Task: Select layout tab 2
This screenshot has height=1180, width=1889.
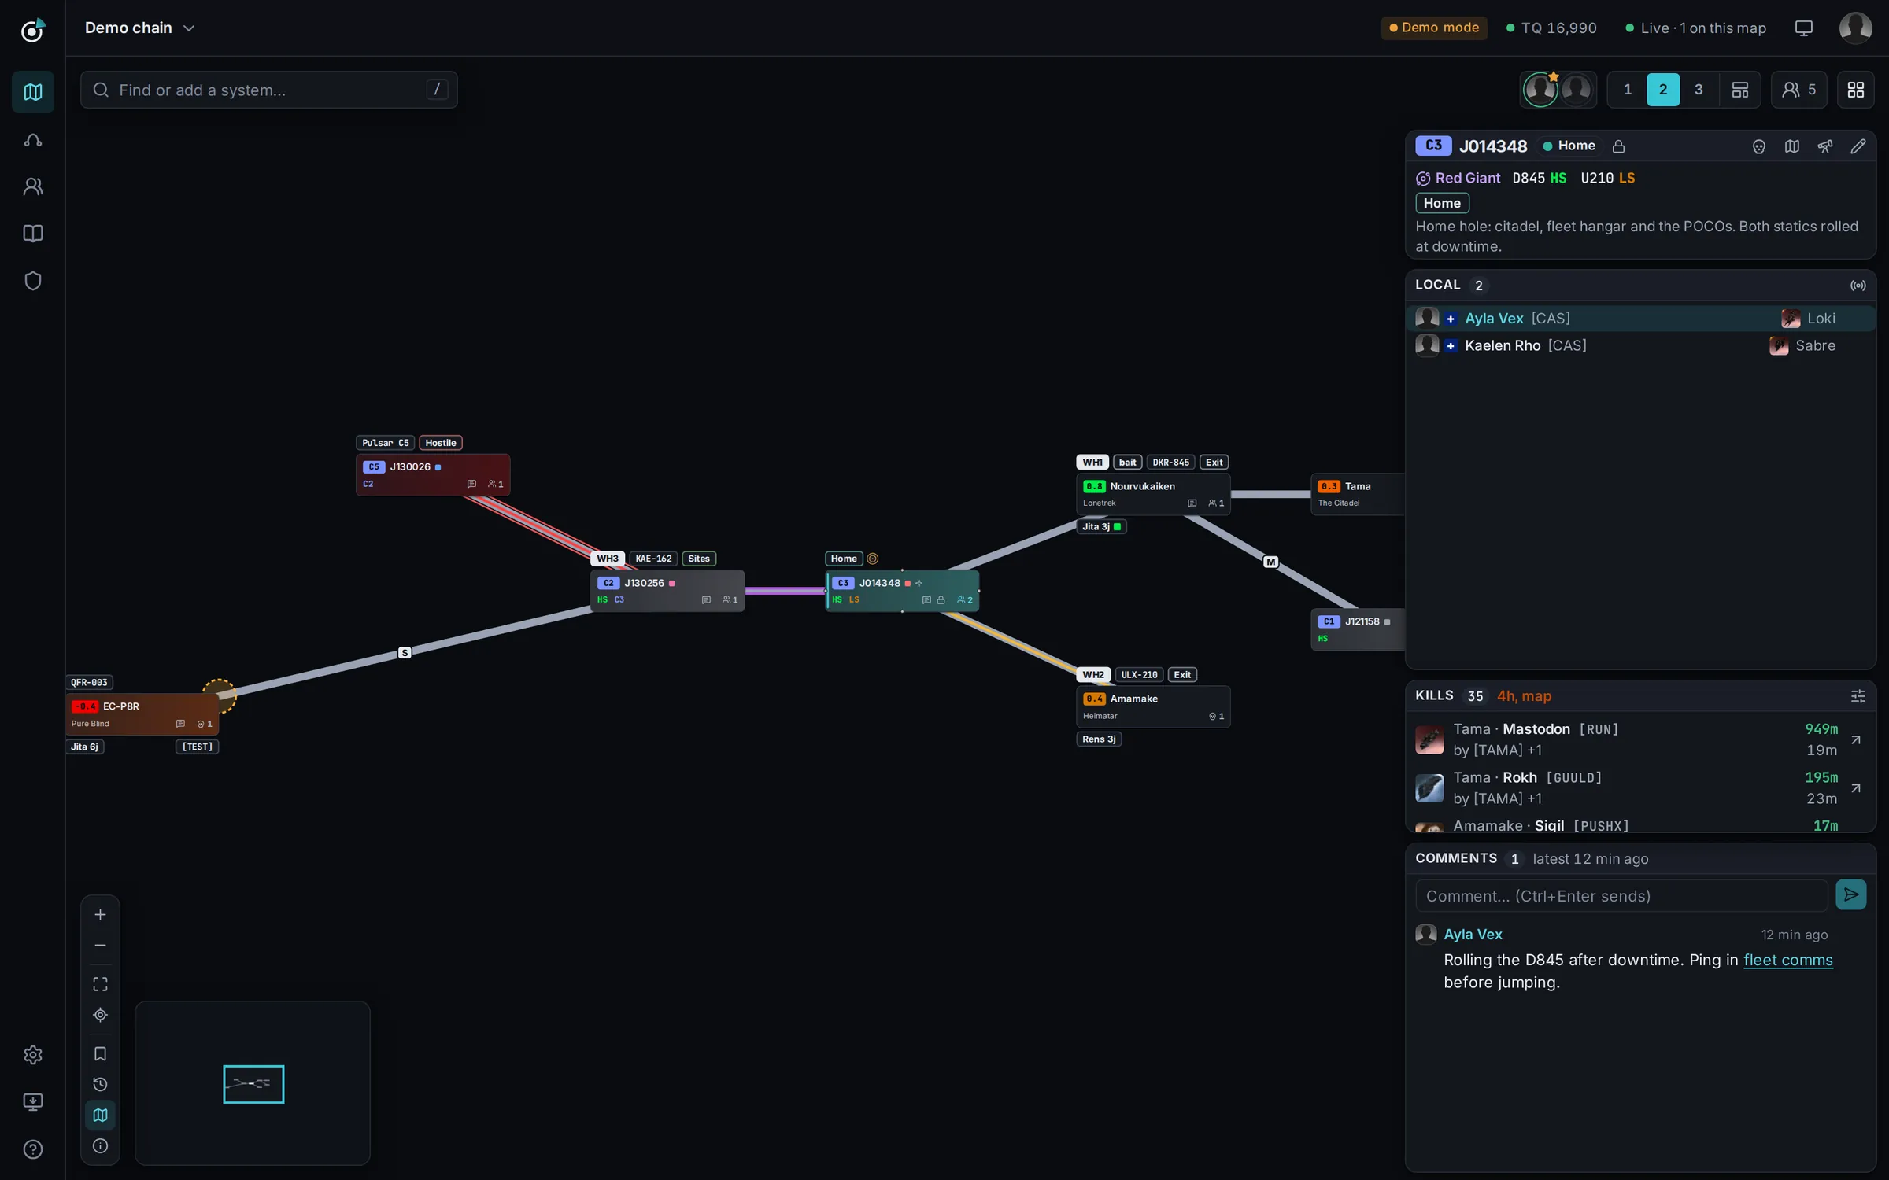Action: tap(1663, 90)
